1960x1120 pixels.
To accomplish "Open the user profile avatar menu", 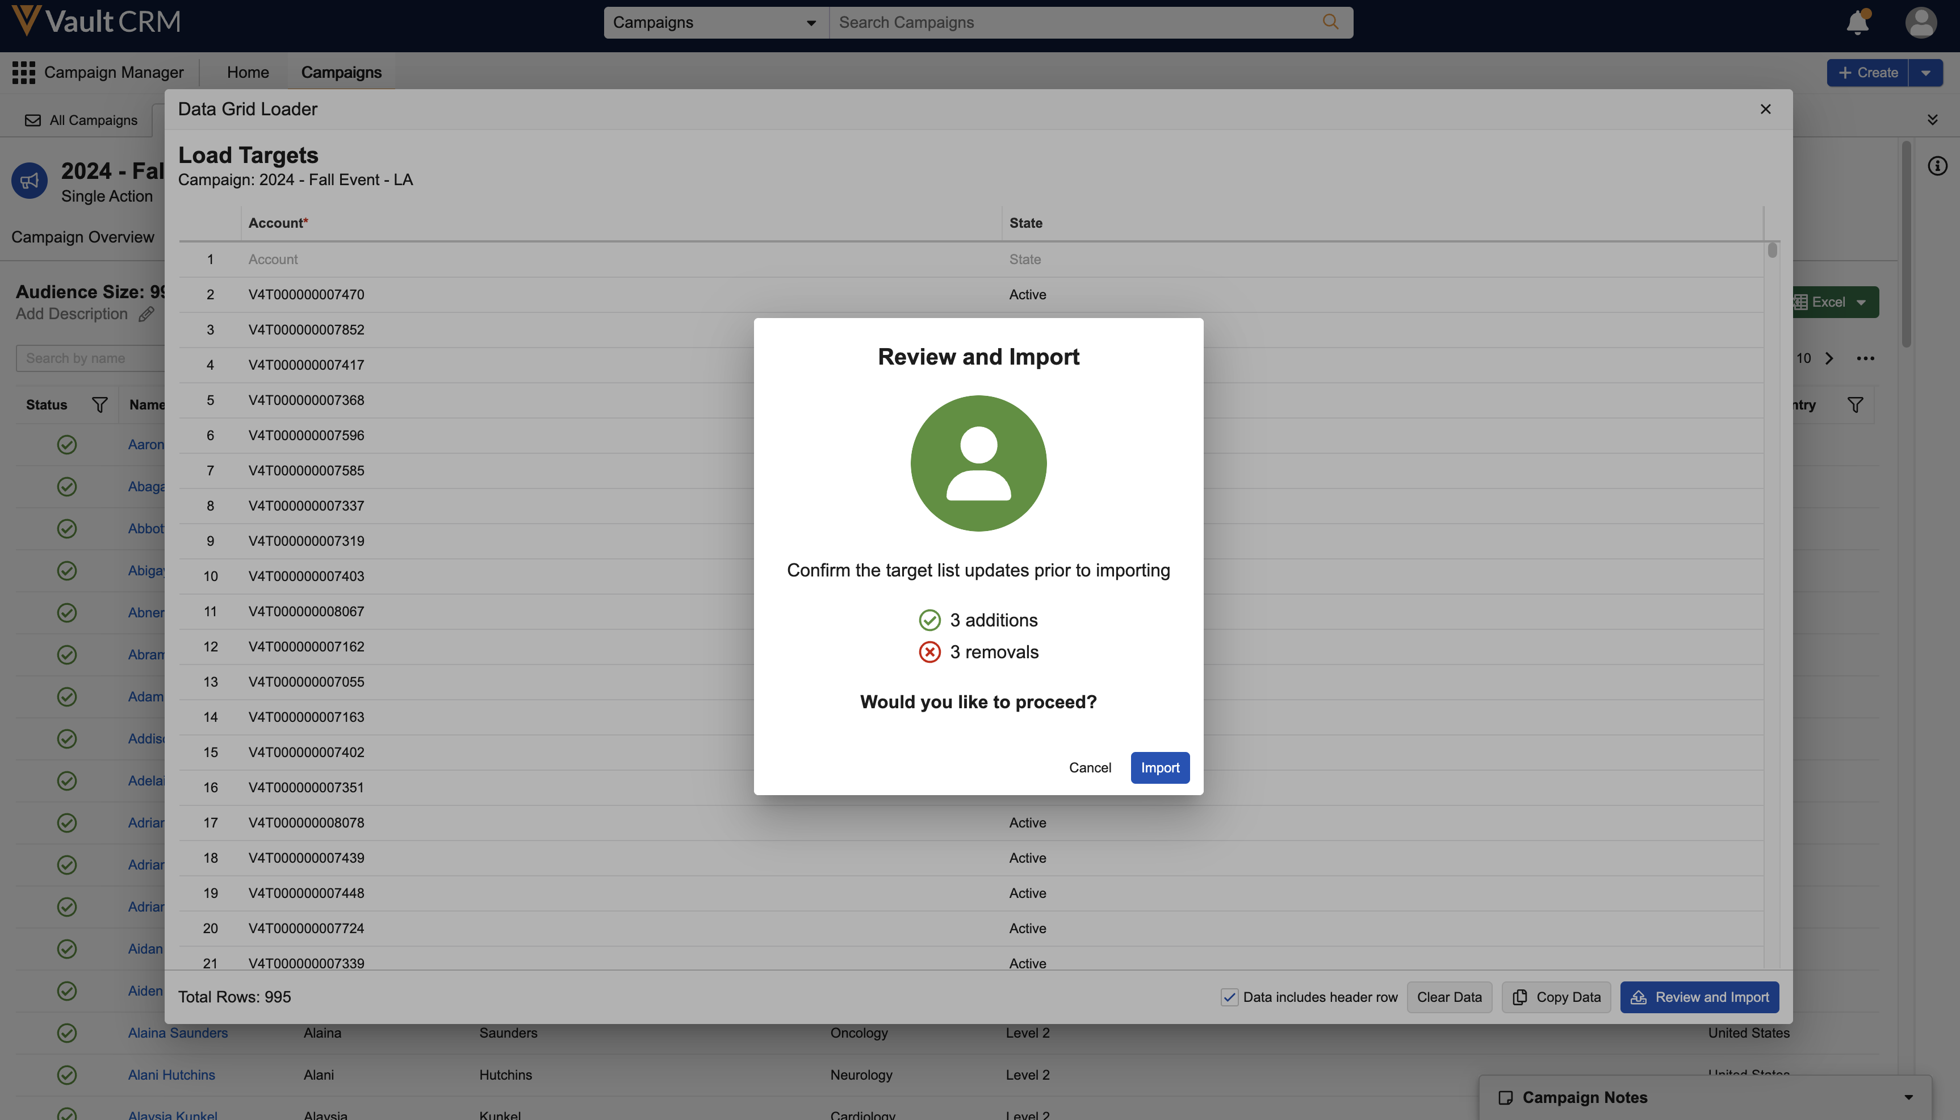I will coord(1920,22).
